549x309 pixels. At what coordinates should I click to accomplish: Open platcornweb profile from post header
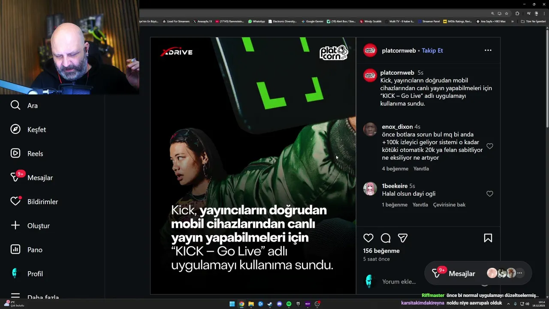pos(399,51)
